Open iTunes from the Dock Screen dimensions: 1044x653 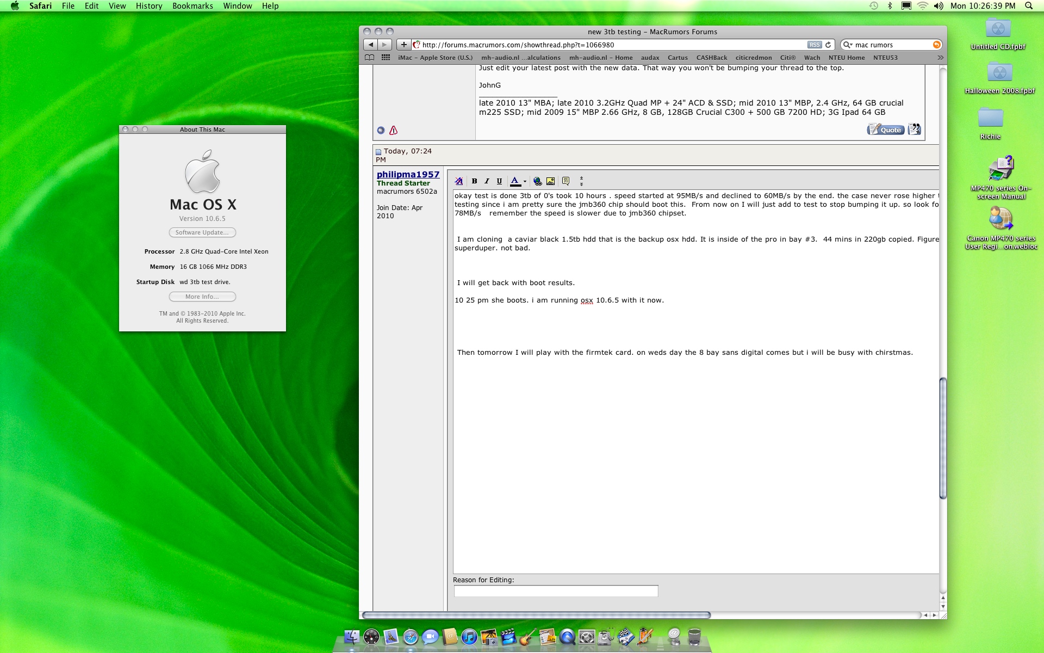click(469, 637)
